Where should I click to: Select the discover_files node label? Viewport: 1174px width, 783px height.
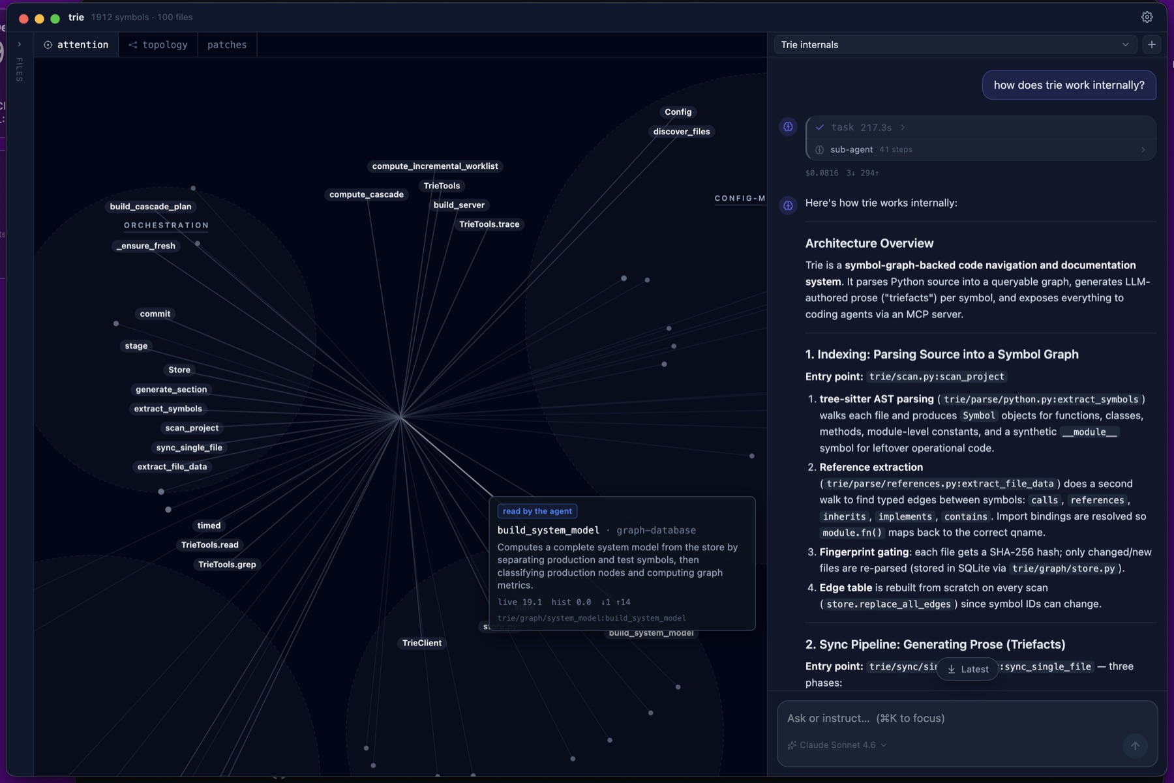click(x=682, y=131)
